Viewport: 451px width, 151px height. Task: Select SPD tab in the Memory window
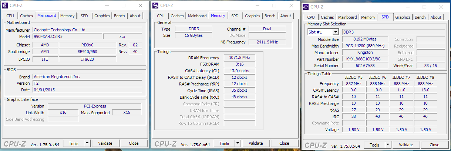235,16
